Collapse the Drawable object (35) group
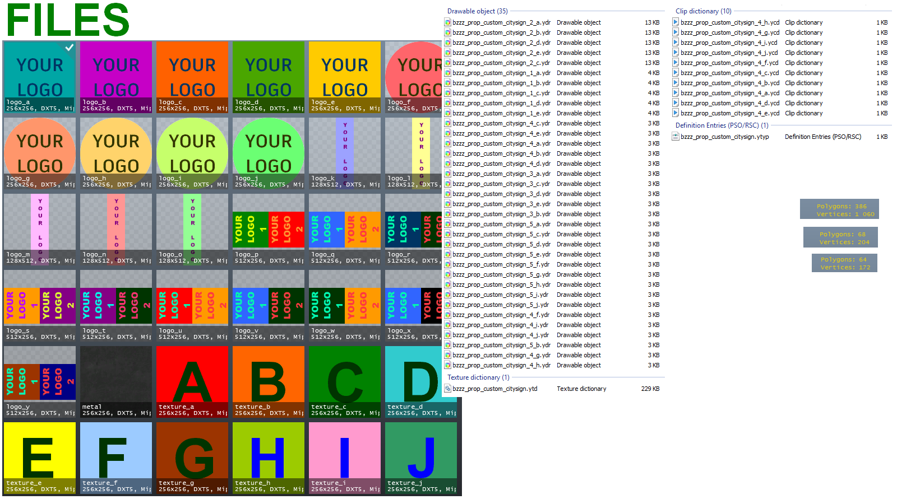 pos(477,11)
